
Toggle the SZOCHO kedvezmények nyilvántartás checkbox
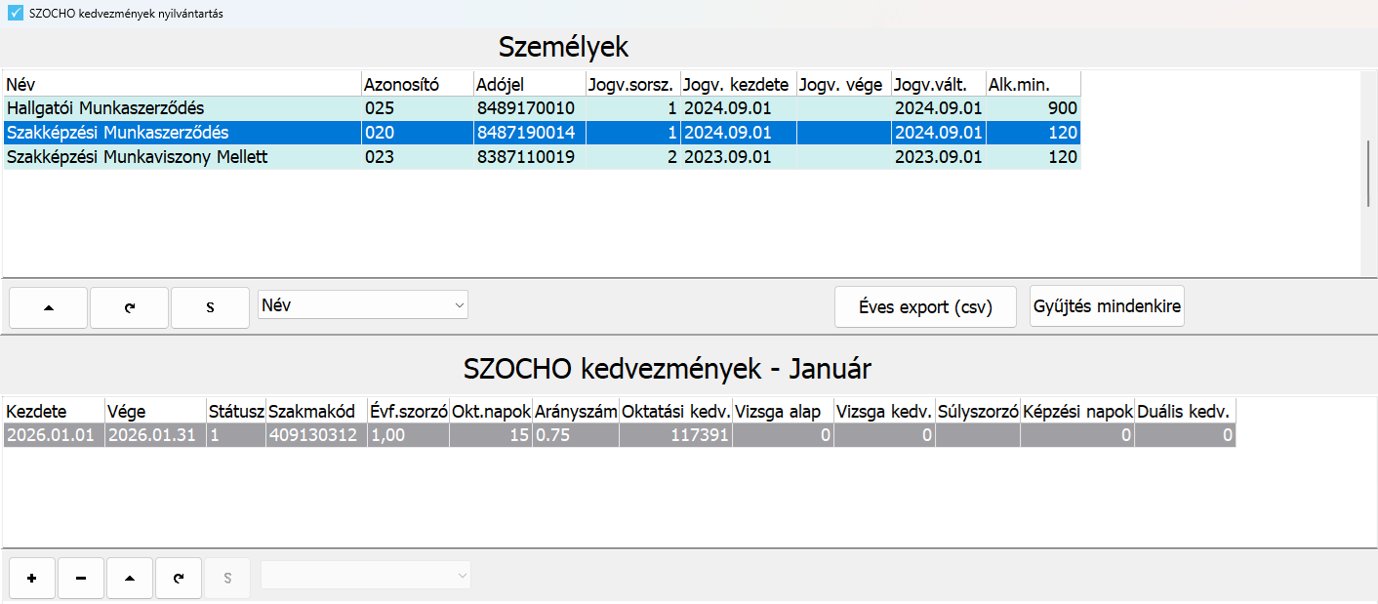(13, 14)
